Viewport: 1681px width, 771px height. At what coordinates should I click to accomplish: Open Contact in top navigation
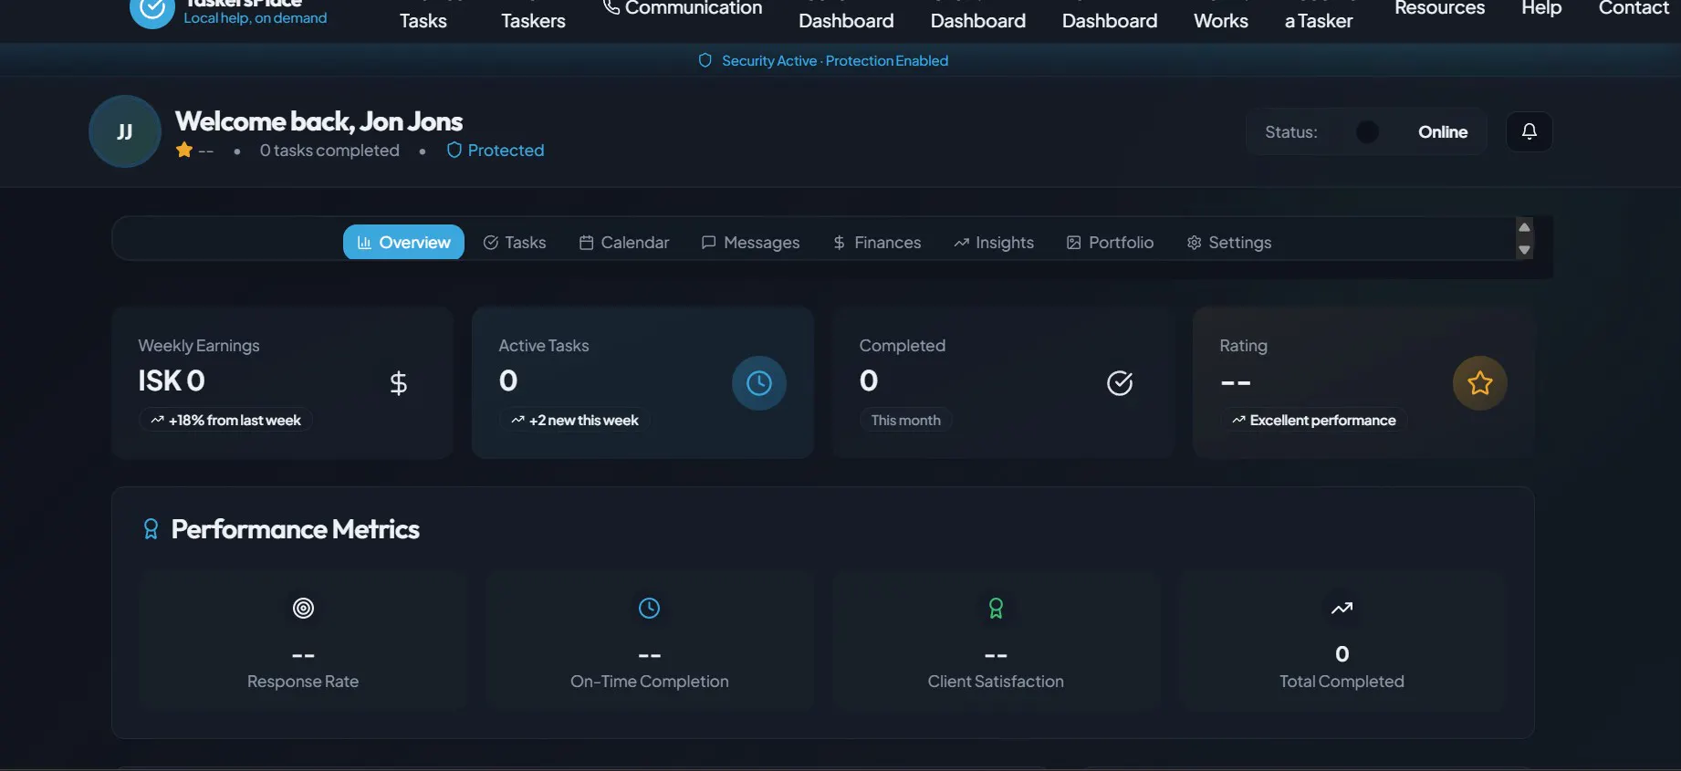(x=1634, y=8)
